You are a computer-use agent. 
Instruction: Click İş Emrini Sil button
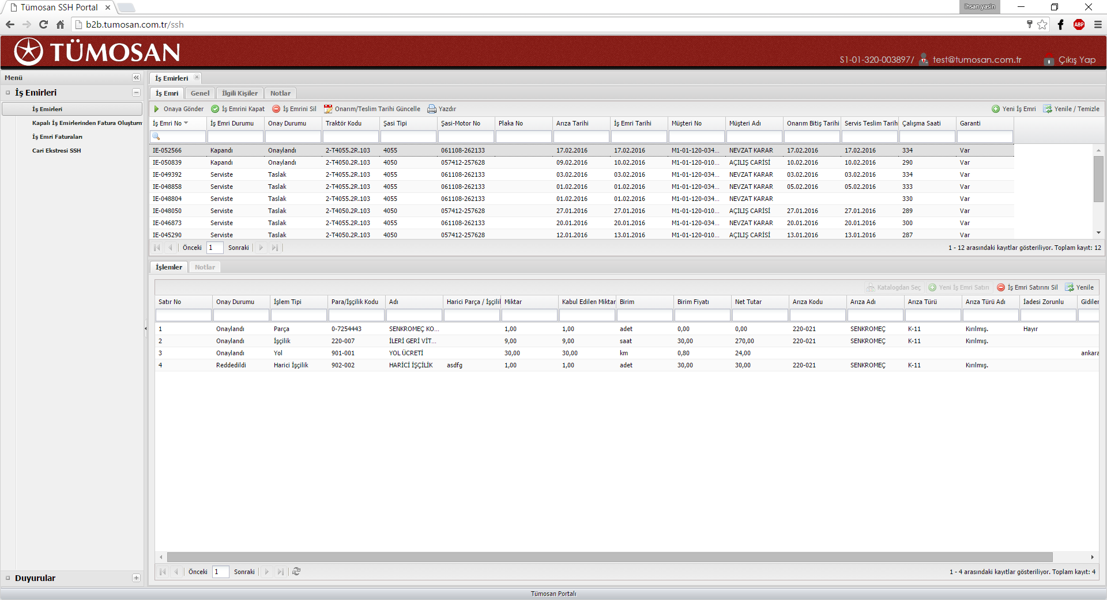click(294, 109)
